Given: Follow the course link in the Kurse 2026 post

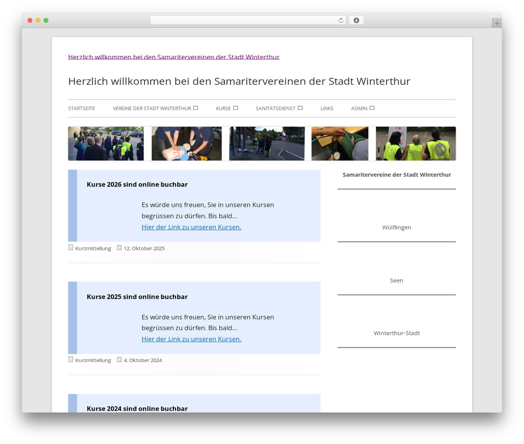Looking at the screenshot, I should click(x=191, y=227).
